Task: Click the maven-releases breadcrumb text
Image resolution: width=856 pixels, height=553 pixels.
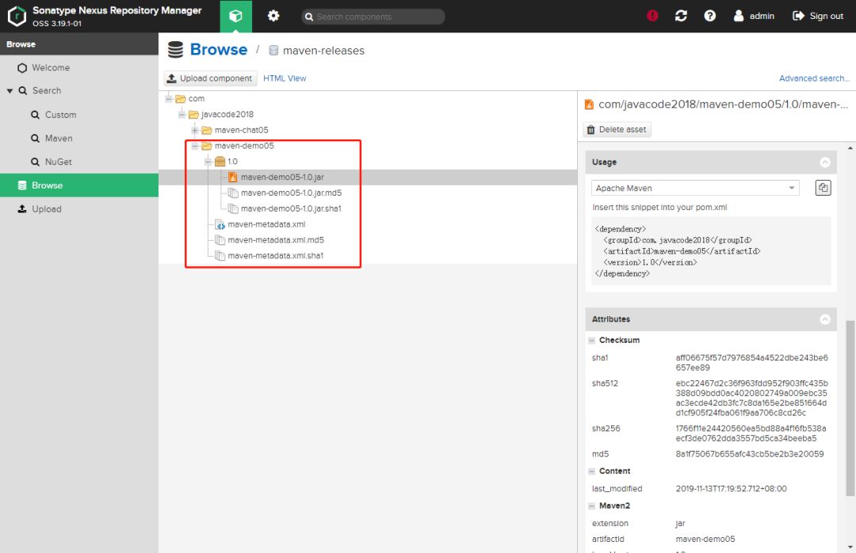Action: pyautogui.click(x=323, y=50)
